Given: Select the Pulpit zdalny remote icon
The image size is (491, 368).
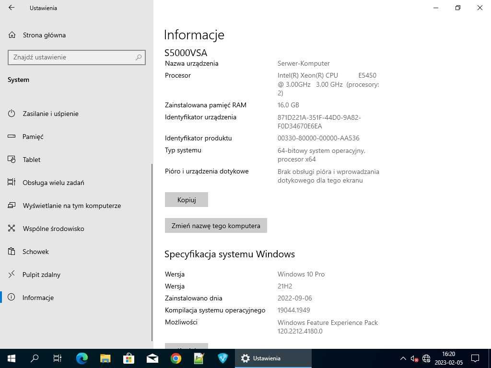Looking at the screenshot, I should click(x=12, y=275).
